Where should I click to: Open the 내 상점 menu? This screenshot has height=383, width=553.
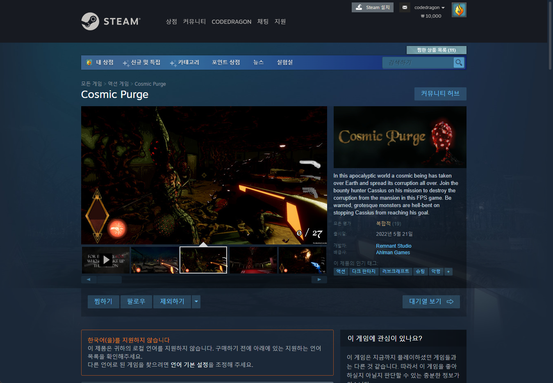[105, 62]
